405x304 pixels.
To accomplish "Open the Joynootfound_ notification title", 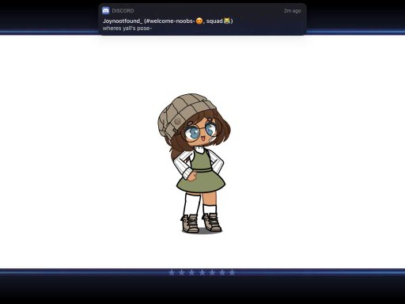I will coord(168,21).
